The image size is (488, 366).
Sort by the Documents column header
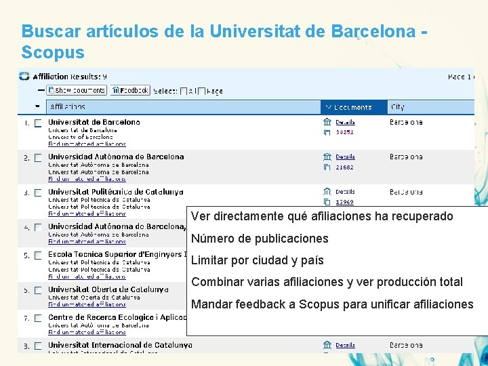[354, 107]
